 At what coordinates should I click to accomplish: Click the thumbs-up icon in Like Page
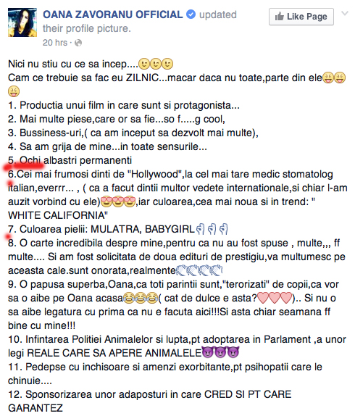pyautogui.click(x=279, y=17)
